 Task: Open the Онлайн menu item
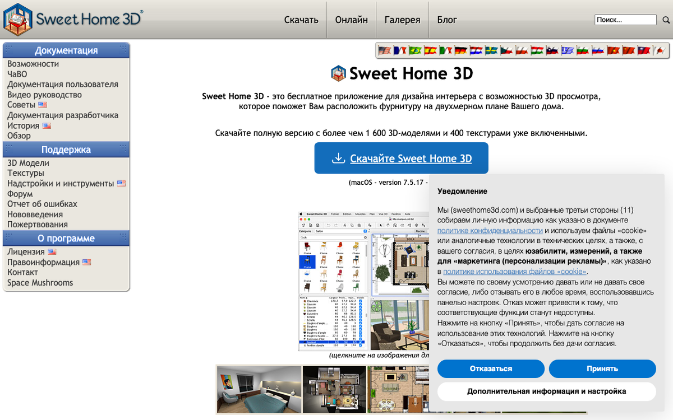tap(352, 20)
